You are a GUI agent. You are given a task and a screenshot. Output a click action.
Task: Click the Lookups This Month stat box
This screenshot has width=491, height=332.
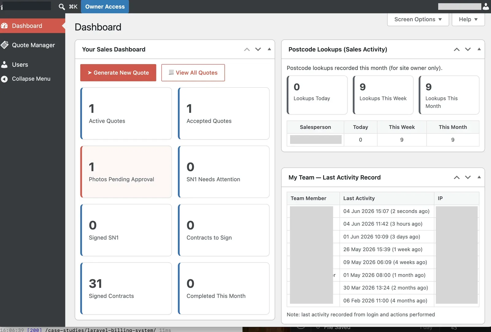pos(449,95)
